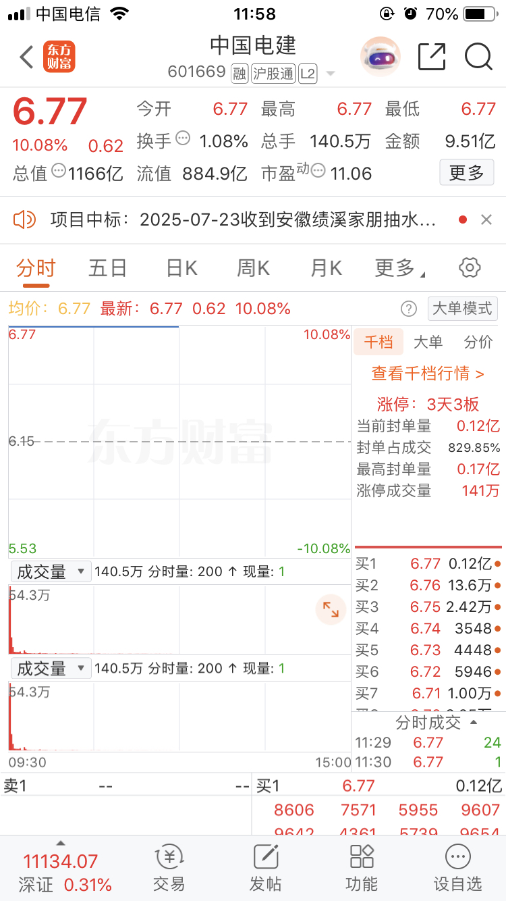Tap the 沪股通 tag
The height and width of the screenshot is (901, 506).
273,73
